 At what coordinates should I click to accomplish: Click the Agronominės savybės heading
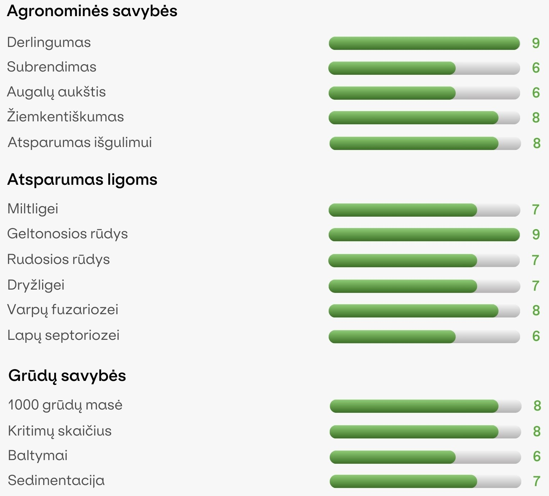click(x=92, y=11)
